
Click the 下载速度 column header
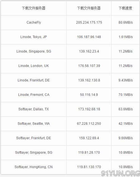pyautogui.click(x=125, y=8)
